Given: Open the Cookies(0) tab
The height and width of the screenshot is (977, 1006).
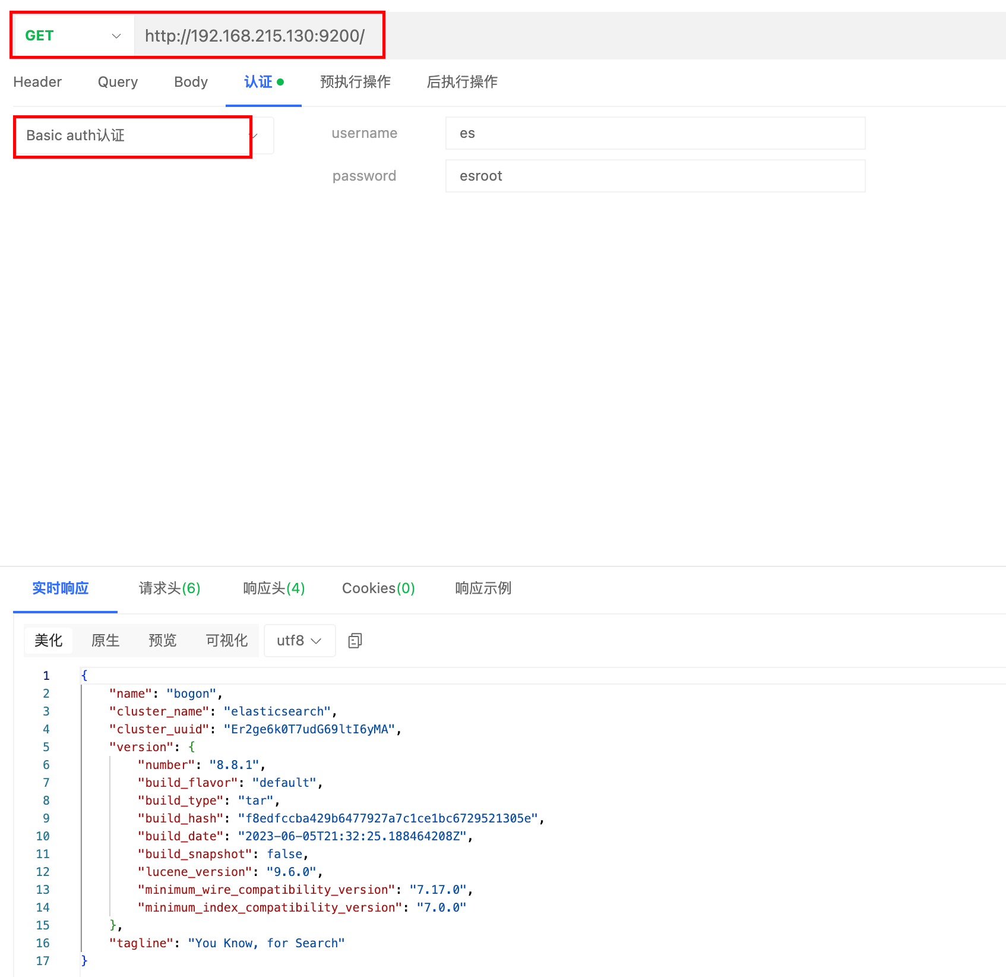Looking at the screenshot, I should click(378, 588).
